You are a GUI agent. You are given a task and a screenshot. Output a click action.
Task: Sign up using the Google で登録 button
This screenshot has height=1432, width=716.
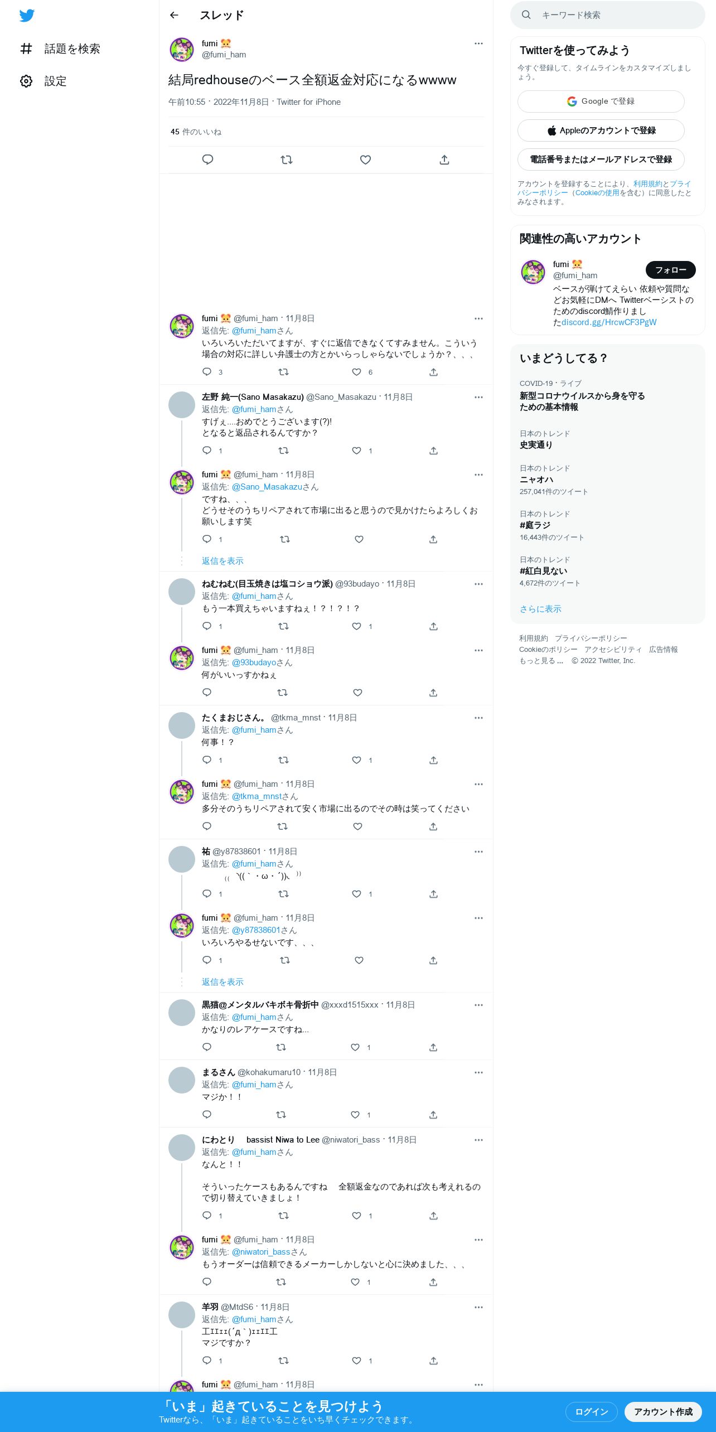[x=601, y=101]
